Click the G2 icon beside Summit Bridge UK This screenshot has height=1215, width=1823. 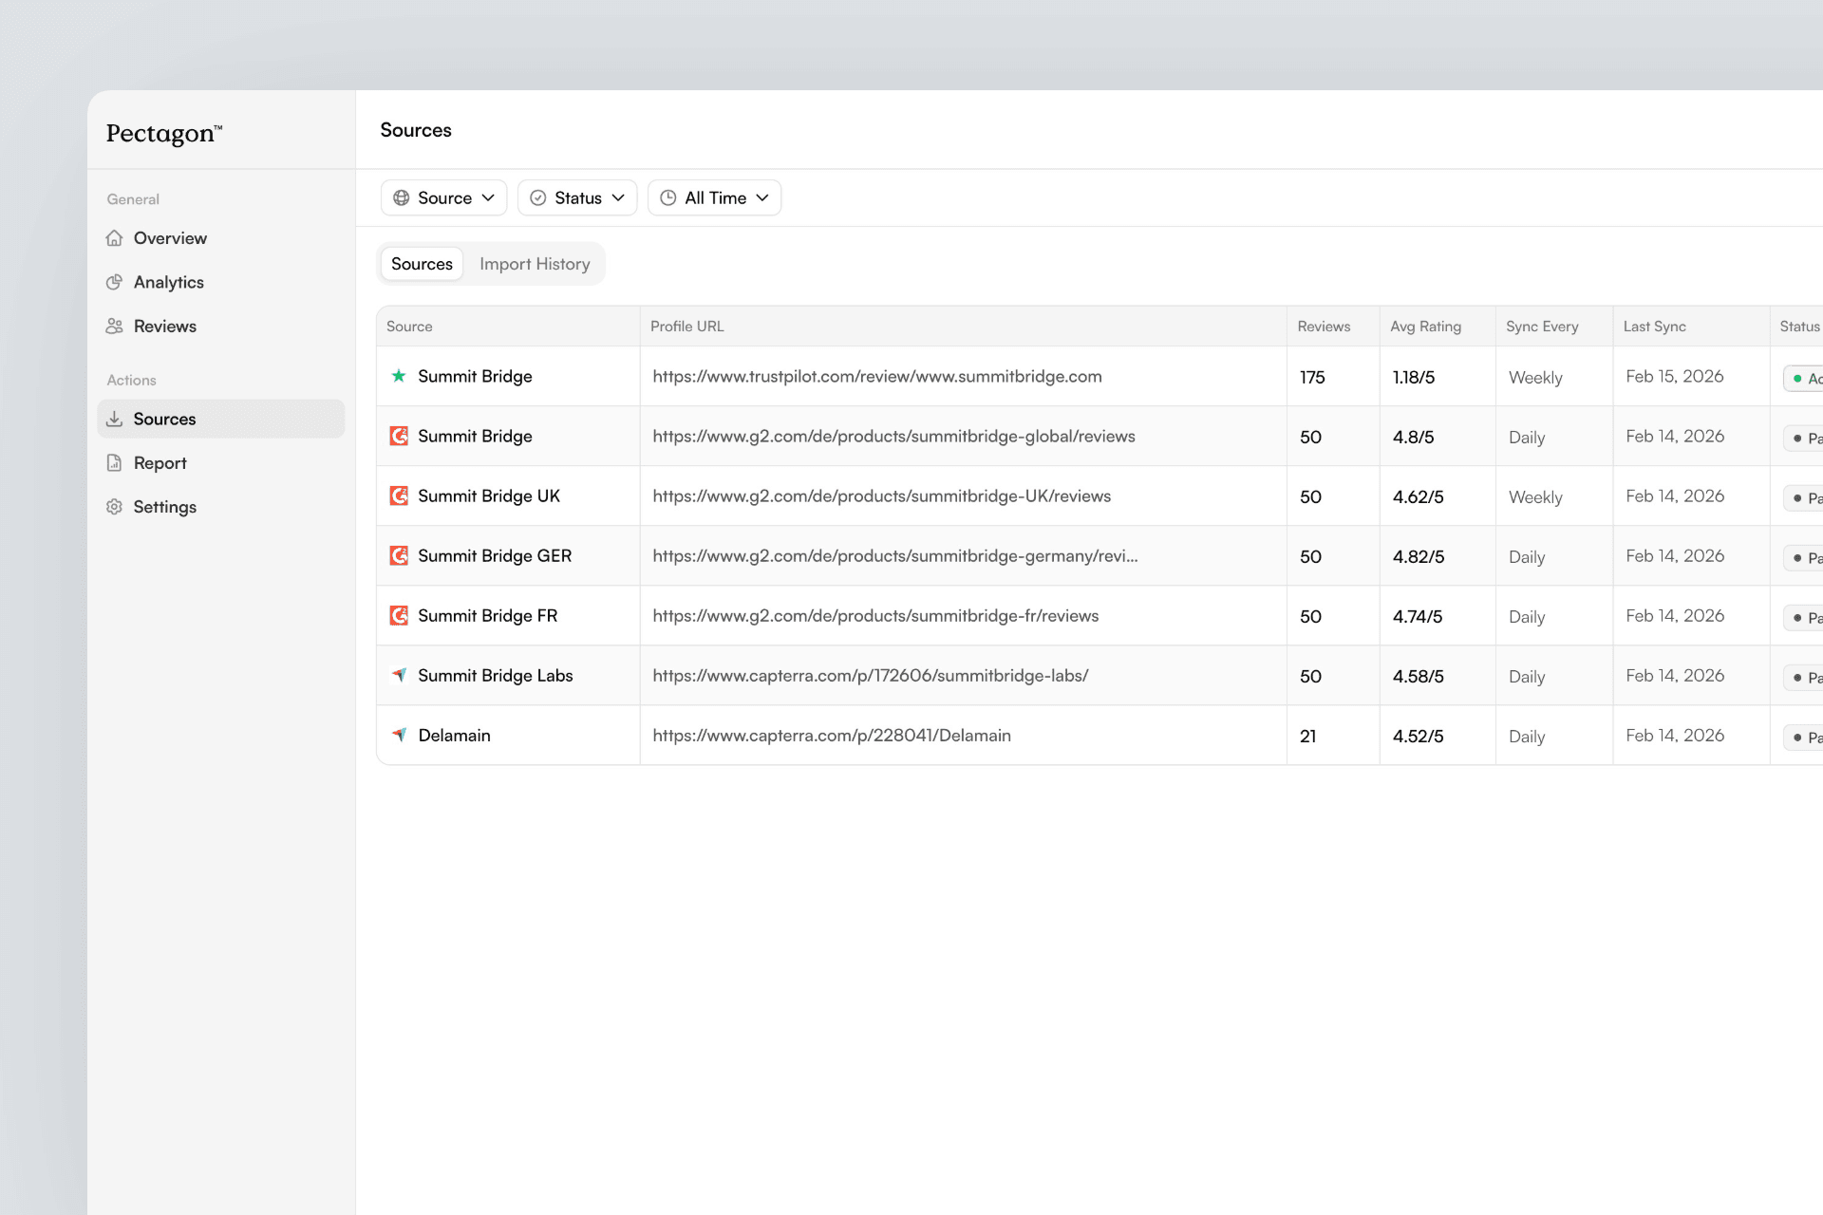tap(399, 495)
